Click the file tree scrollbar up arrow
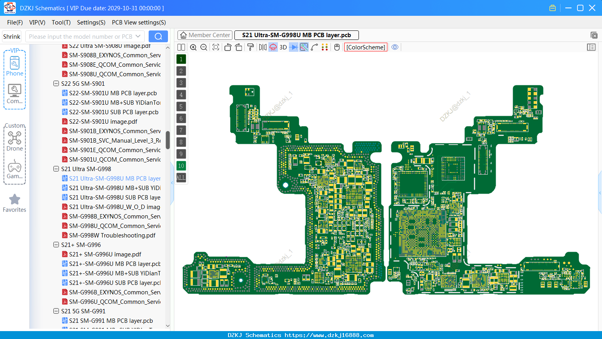Screen dimensions: 602x339 [168, 47]
